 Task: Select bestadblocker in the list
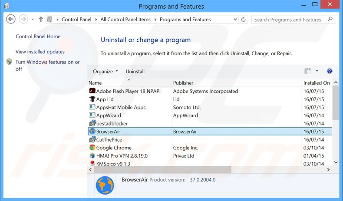click(112, 124)
